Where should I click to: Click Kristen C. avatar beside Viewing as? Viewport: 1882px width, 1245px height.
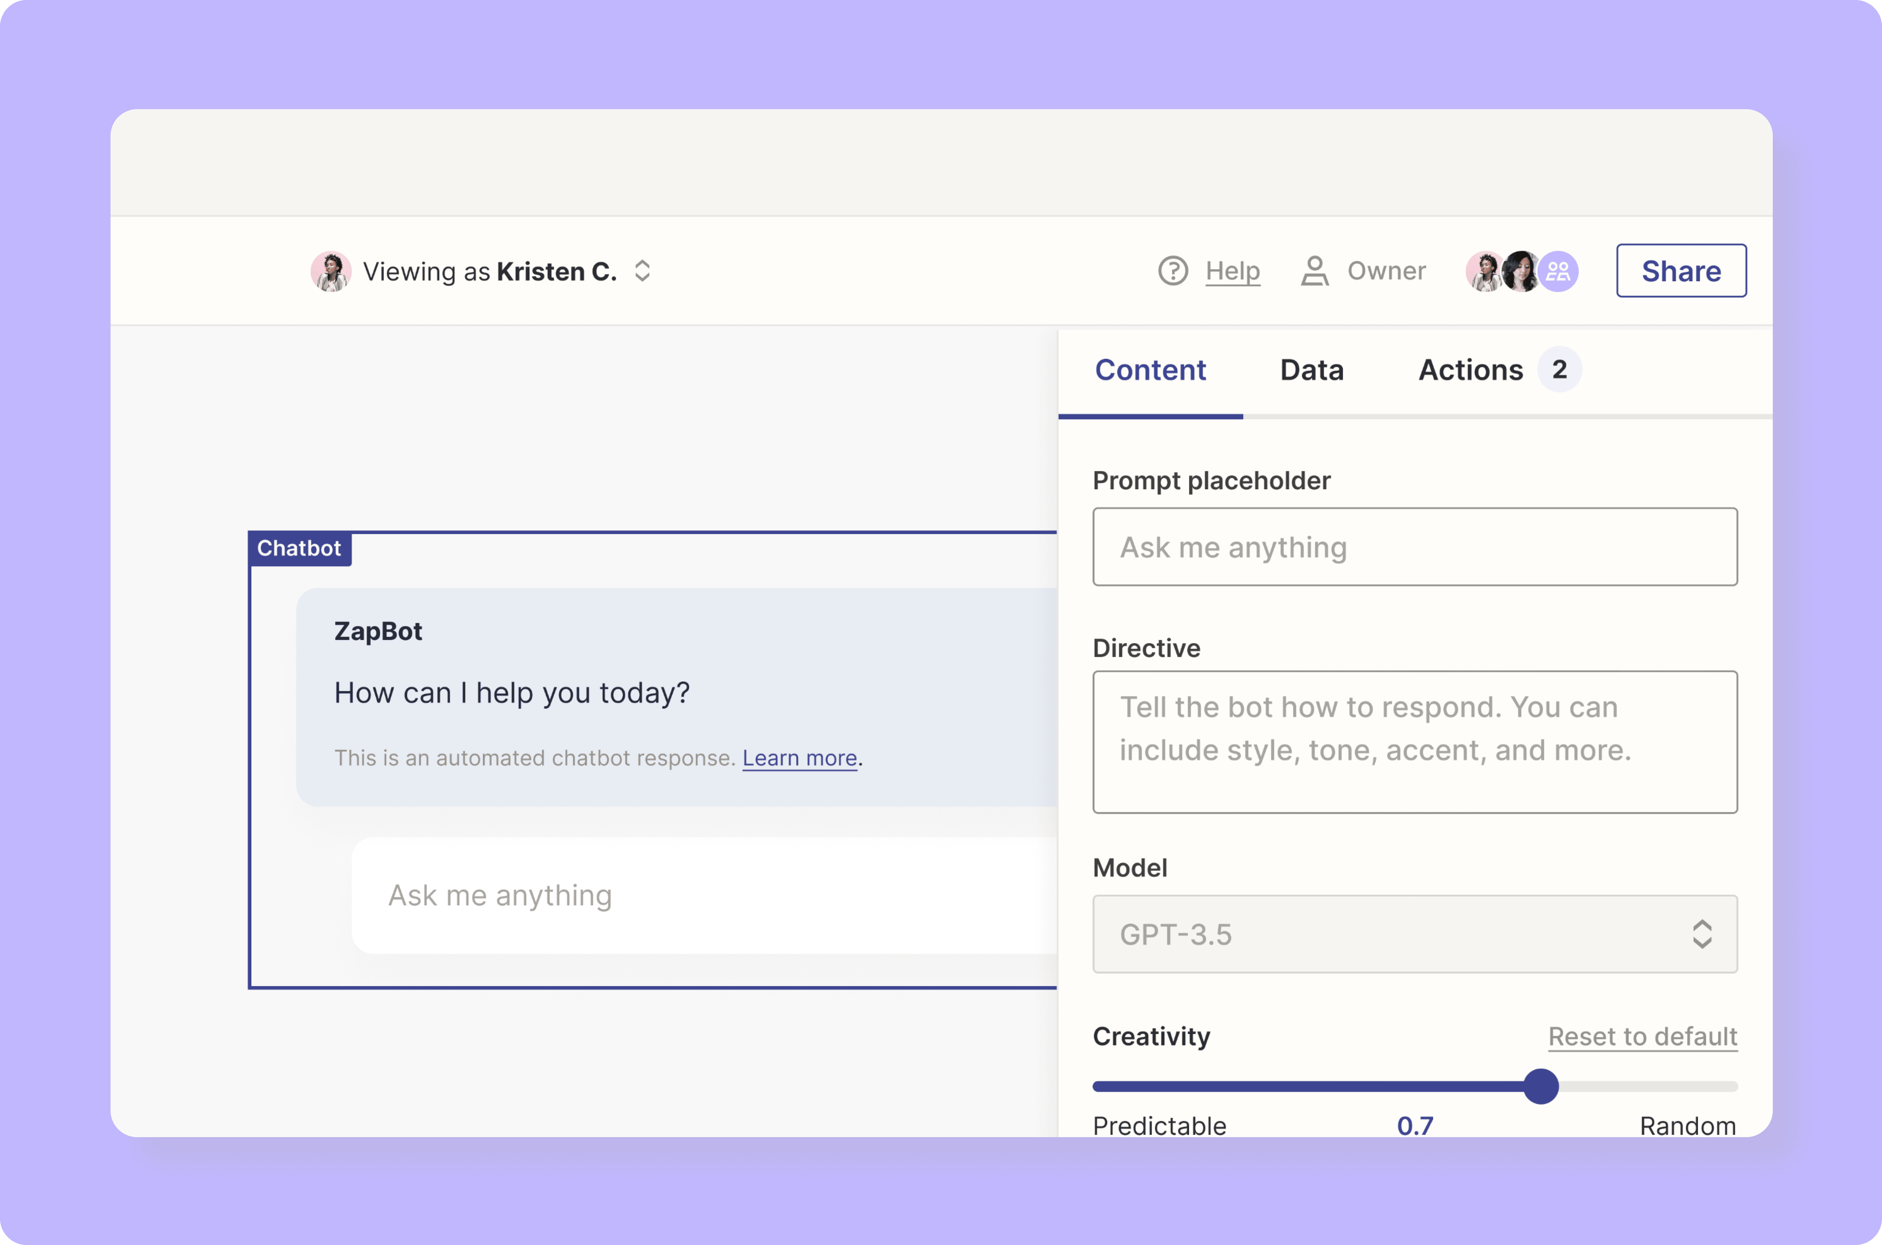coord(330,272)
